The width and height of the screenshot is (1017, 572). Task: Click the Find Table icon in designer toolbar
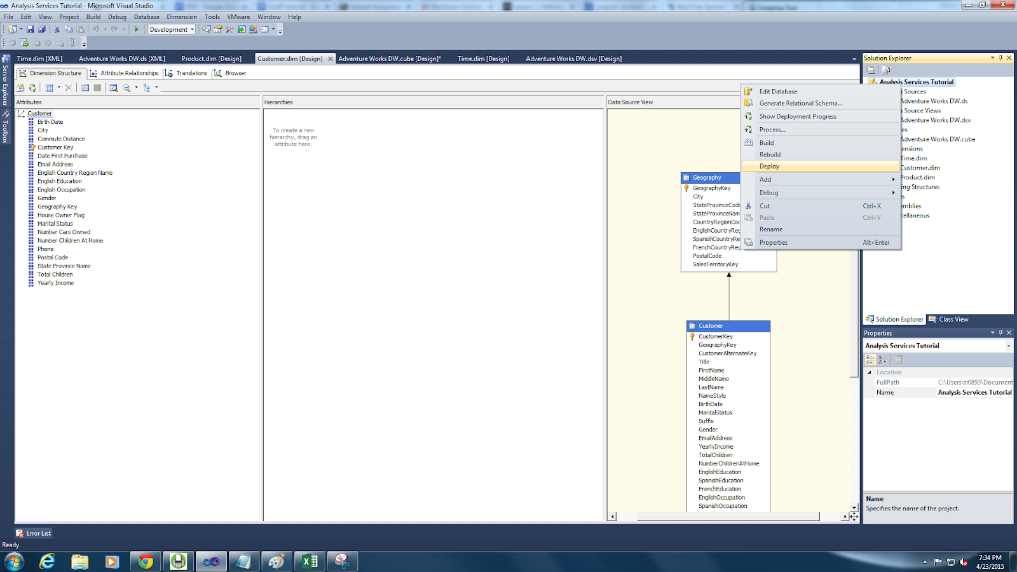(x=113, y=88)
